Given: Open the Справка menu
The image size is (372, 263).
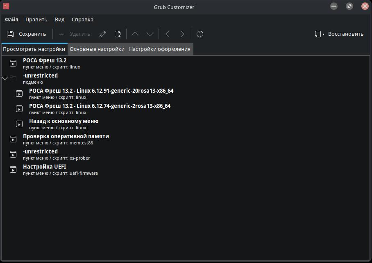Looking at the screenshot, I should point(82,19).
